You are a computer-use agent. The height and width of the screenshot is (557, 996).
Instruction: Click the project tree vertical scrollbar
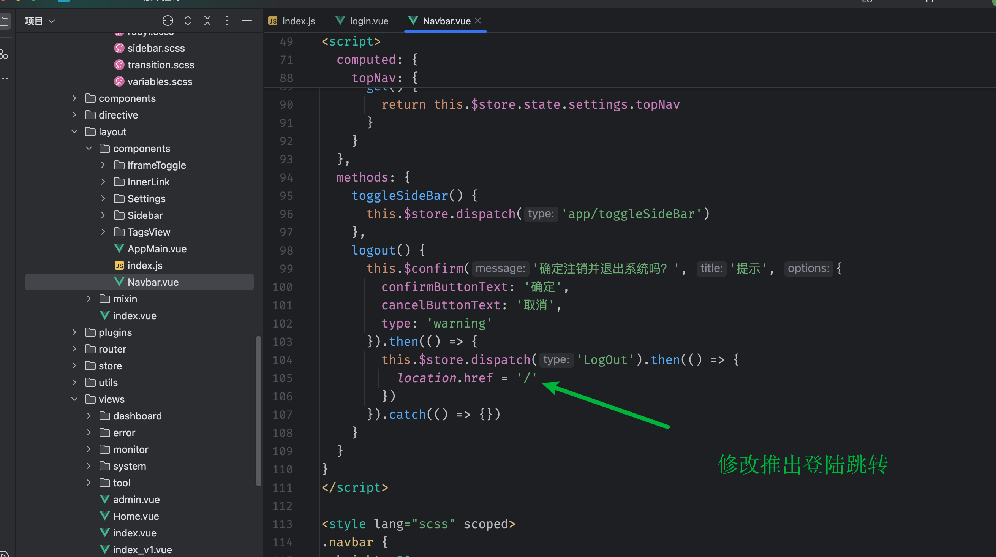(258, 411)
